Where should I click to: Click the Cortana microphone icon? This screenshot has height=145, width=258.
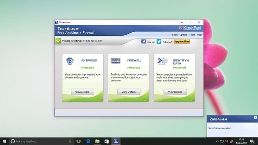pyautogui.click(x=70, y=141)
